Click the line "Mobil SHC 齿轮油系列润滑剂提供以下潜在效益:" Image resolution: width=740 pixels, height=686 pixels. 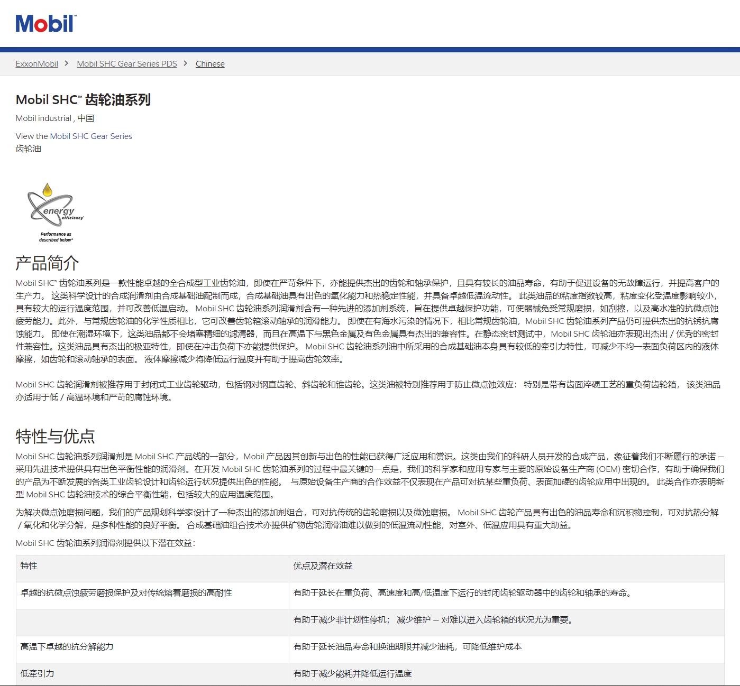(106, 543)
